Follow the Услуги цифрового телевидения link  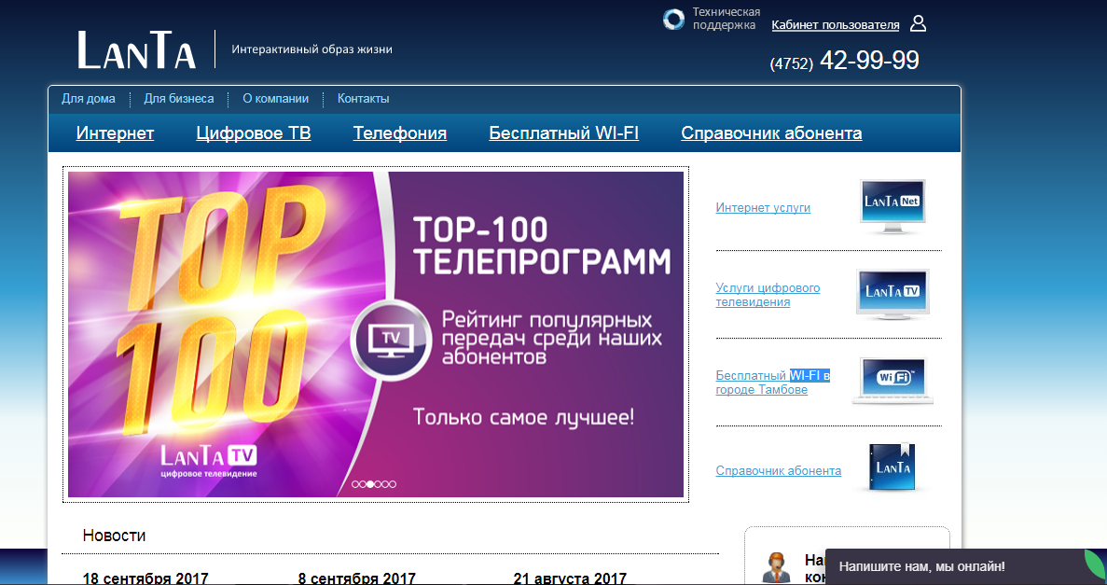pos(768,295)
